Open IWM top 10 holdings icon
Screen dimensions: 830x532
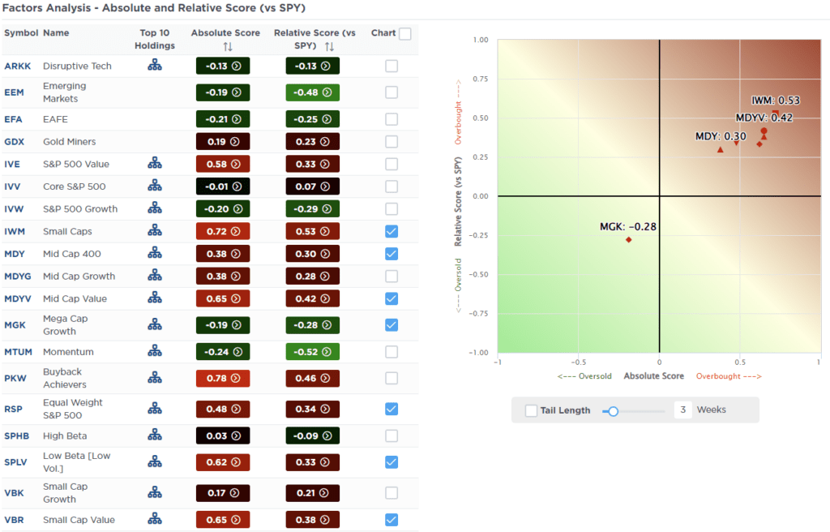[155, 230]
